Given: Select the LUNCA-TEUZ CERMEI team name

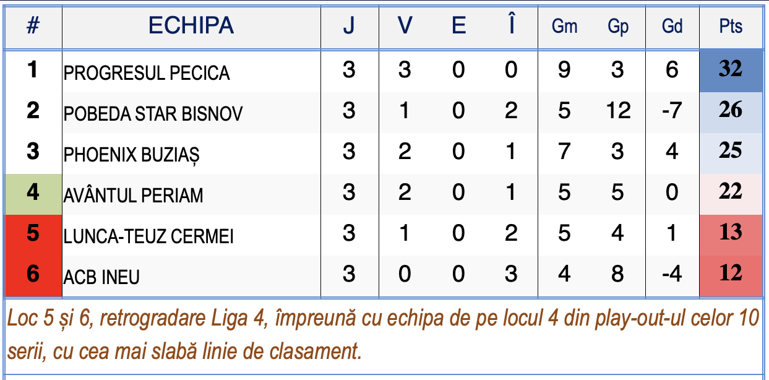Looking at the screenshot, I should [149, 236].
